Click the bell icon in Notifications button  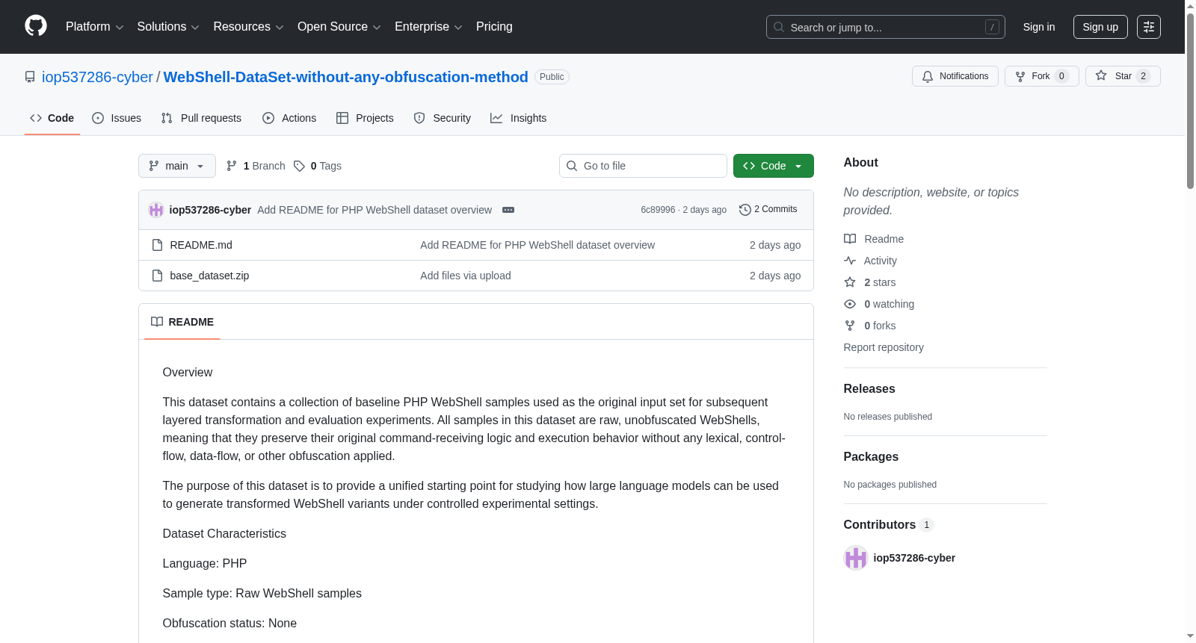tap(928, 76)
